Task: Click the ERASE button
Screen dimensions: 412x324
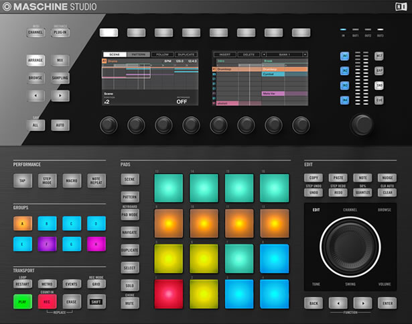Action: coord(72,302)
